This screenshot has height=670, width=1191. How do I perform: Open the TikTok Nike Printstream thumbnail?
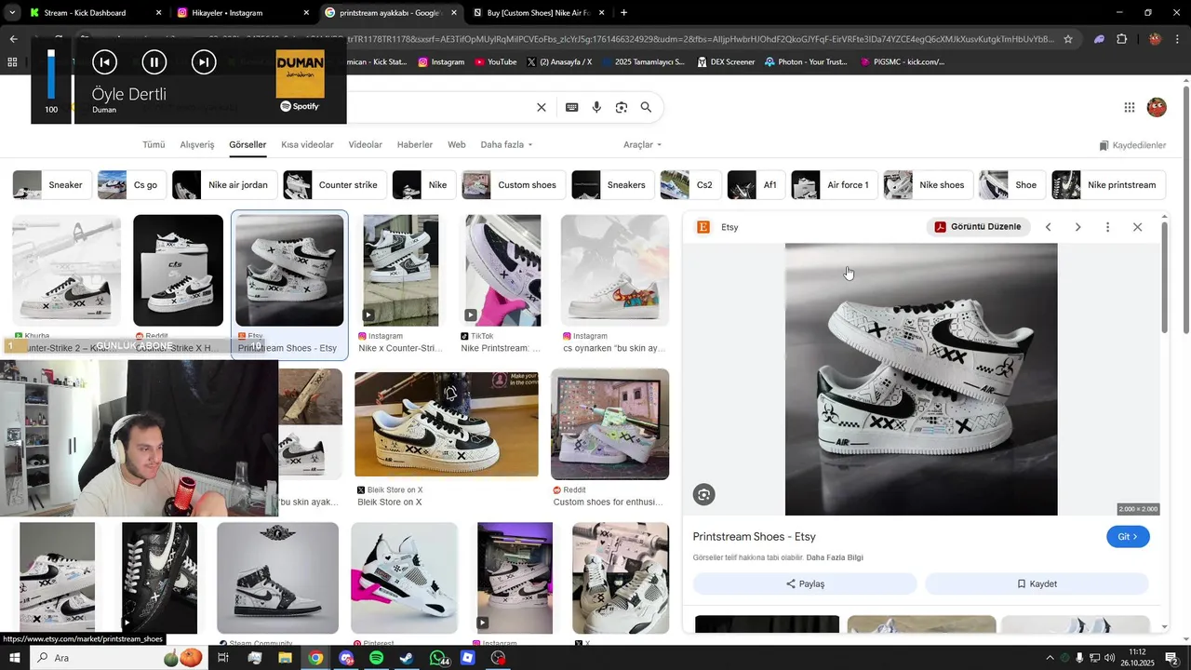coord(502,271)
